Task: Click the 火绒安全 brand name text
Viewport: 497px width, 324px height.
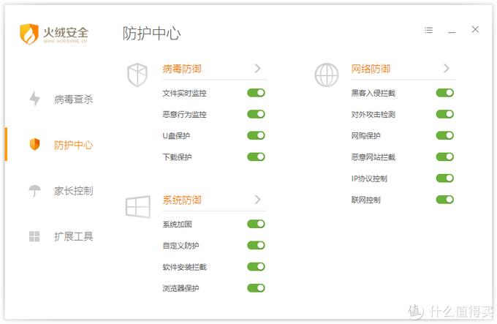Action: coord(66,32)
